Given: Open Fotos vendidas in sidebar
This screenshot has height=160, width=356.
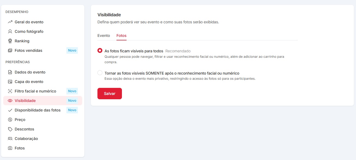Looking at the screenshot, I should click(x=29, y=50).
